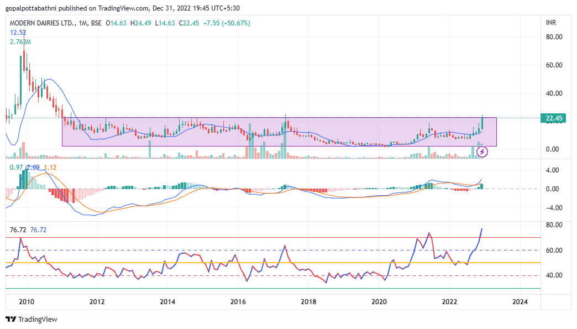Click the low value L14.63
Viewport: 577px width, 329px height.
165,23
